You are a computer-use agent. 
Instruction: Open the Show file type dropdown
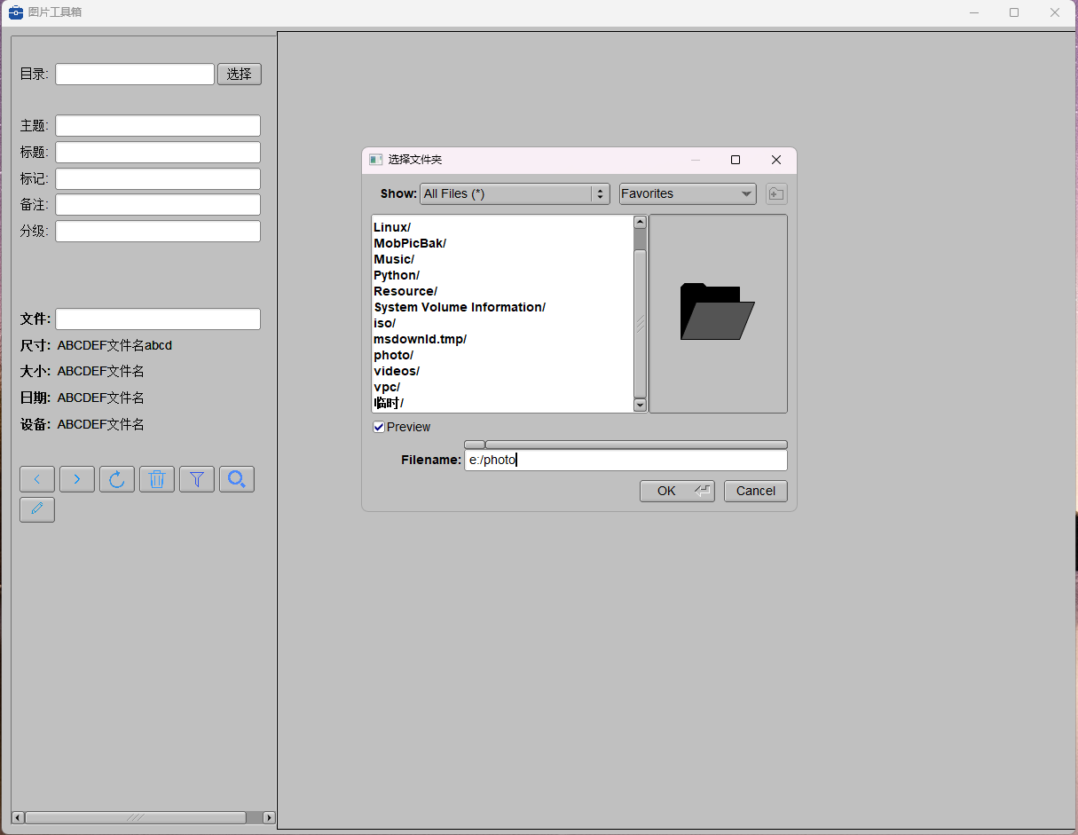(x=515, y=193)
